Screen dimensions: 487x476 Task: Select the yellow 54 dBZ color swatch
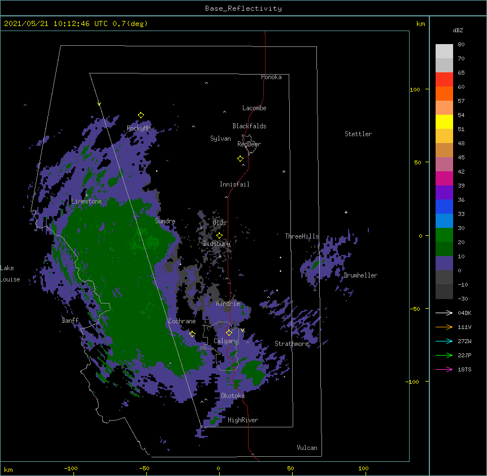point(444,122)
